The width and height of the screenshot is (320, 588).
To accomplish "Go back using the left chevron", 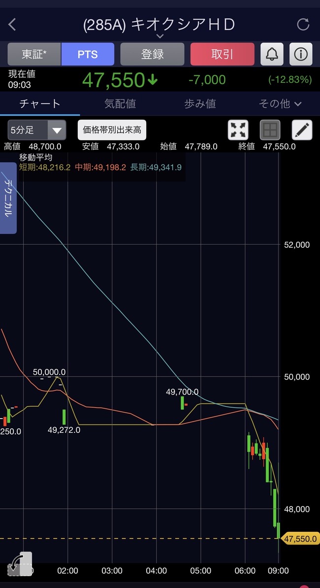I will tap(12, 25).
